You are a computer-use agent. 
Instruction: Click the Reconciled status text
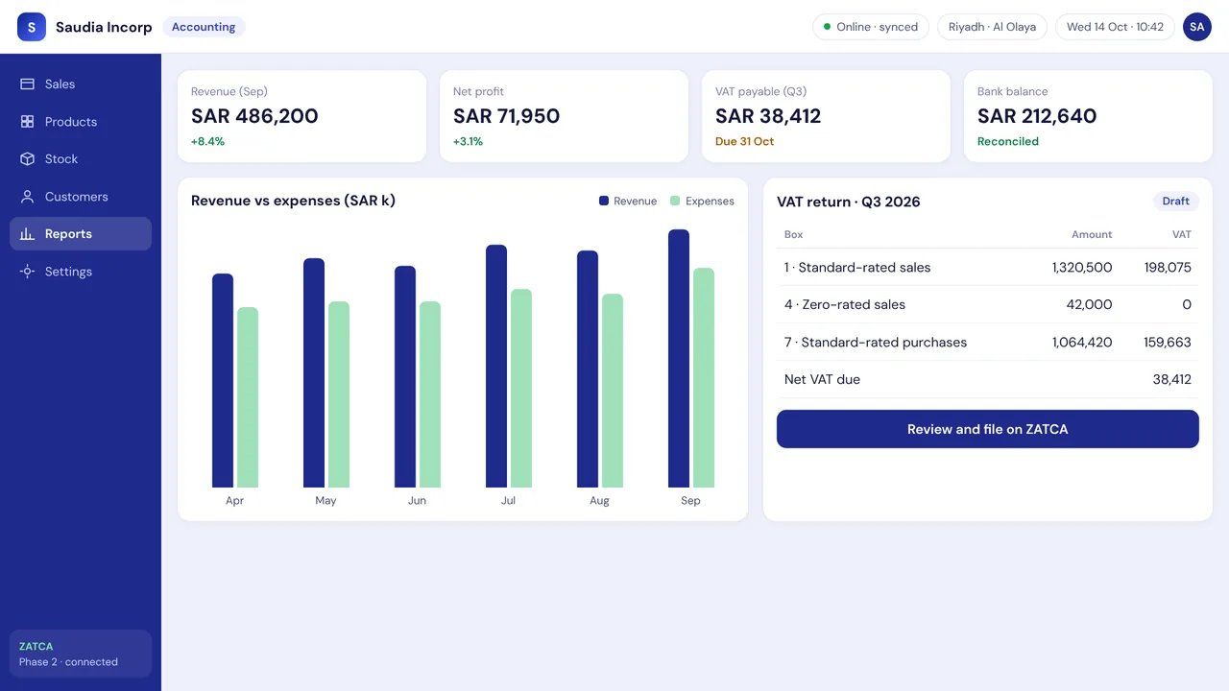click(1008, 142)
